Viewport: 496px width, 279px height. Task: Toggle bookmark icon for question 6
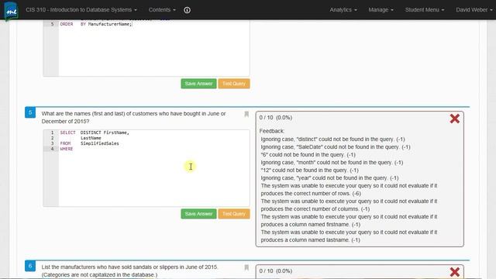pyautogui.click(x=246, y=267)
